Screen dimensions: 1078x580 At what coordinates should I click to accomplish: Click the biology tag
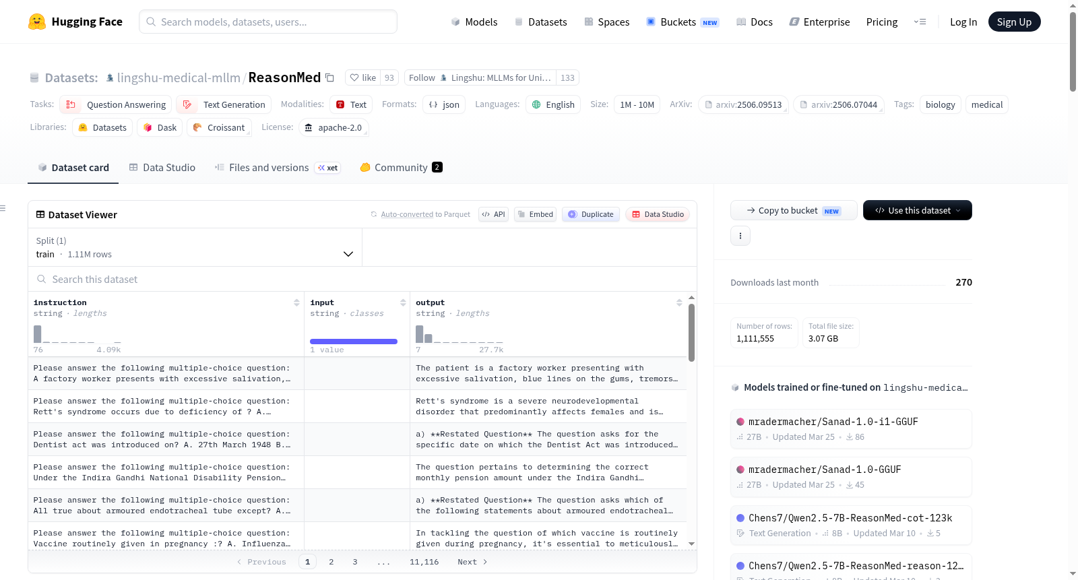pos(941,104)
